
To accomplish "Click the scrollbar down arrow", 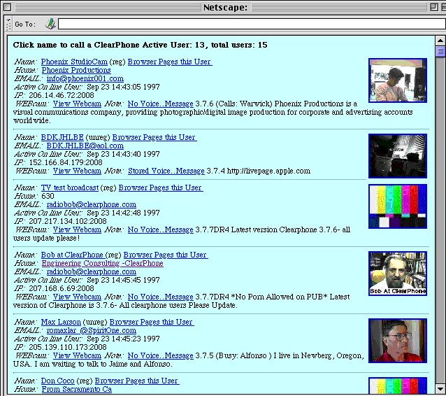I will (440, 388).
